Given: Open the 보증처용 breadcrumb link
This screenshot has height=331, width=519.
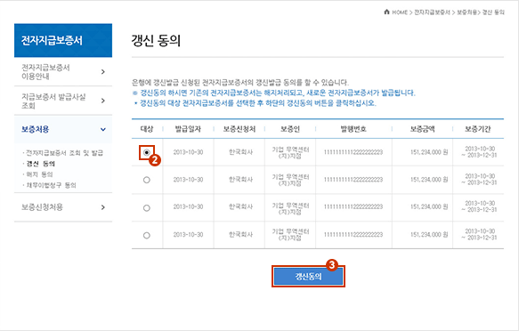Looking at the screenshot, I should 466,12.
